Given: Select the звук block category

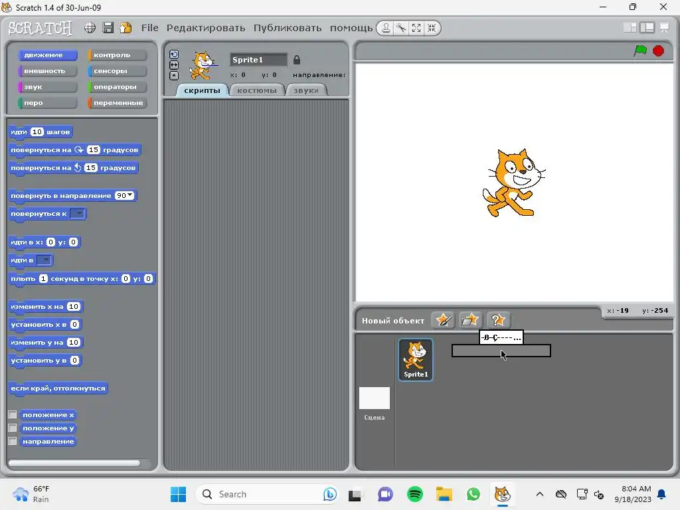Looking at the screenshot, I should coord(47,87).
